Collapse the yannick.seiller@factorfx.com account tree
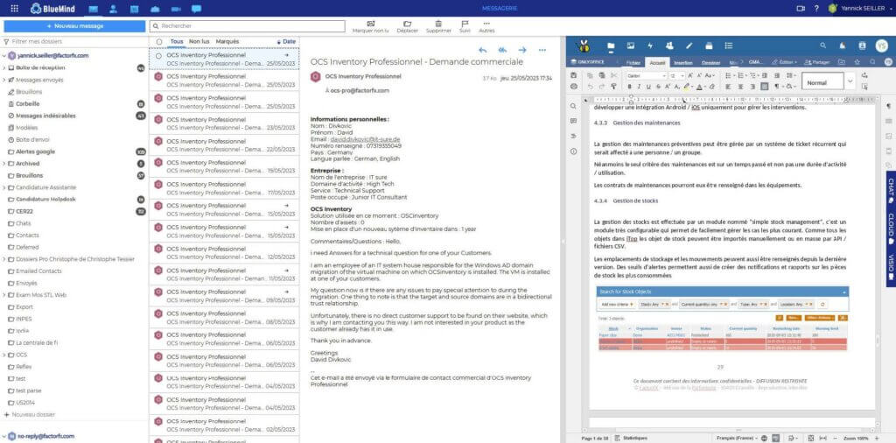 pyautogui.click(x=4, y=56)
